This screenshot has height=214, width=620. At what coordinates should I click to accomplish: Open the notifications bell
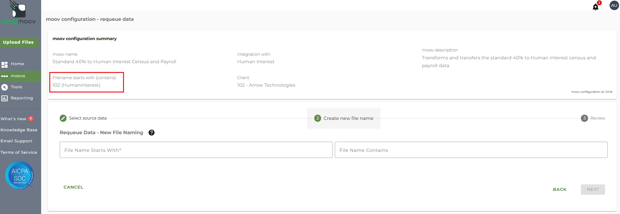point(596,7)
